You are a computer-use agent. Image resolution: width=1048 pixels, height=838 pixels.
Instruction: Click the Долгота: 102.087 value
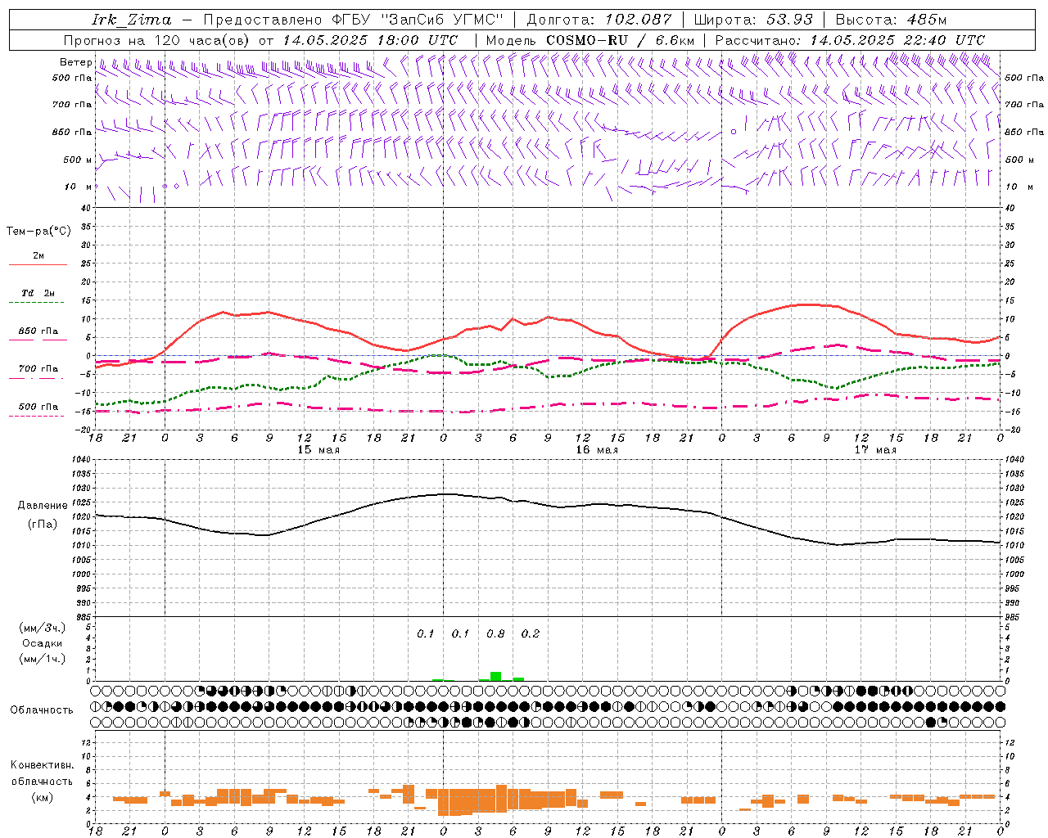click(599, 20)
